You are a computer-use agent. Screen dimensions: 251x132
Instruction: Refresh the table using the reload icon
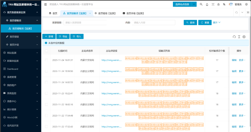pos(234,37)
